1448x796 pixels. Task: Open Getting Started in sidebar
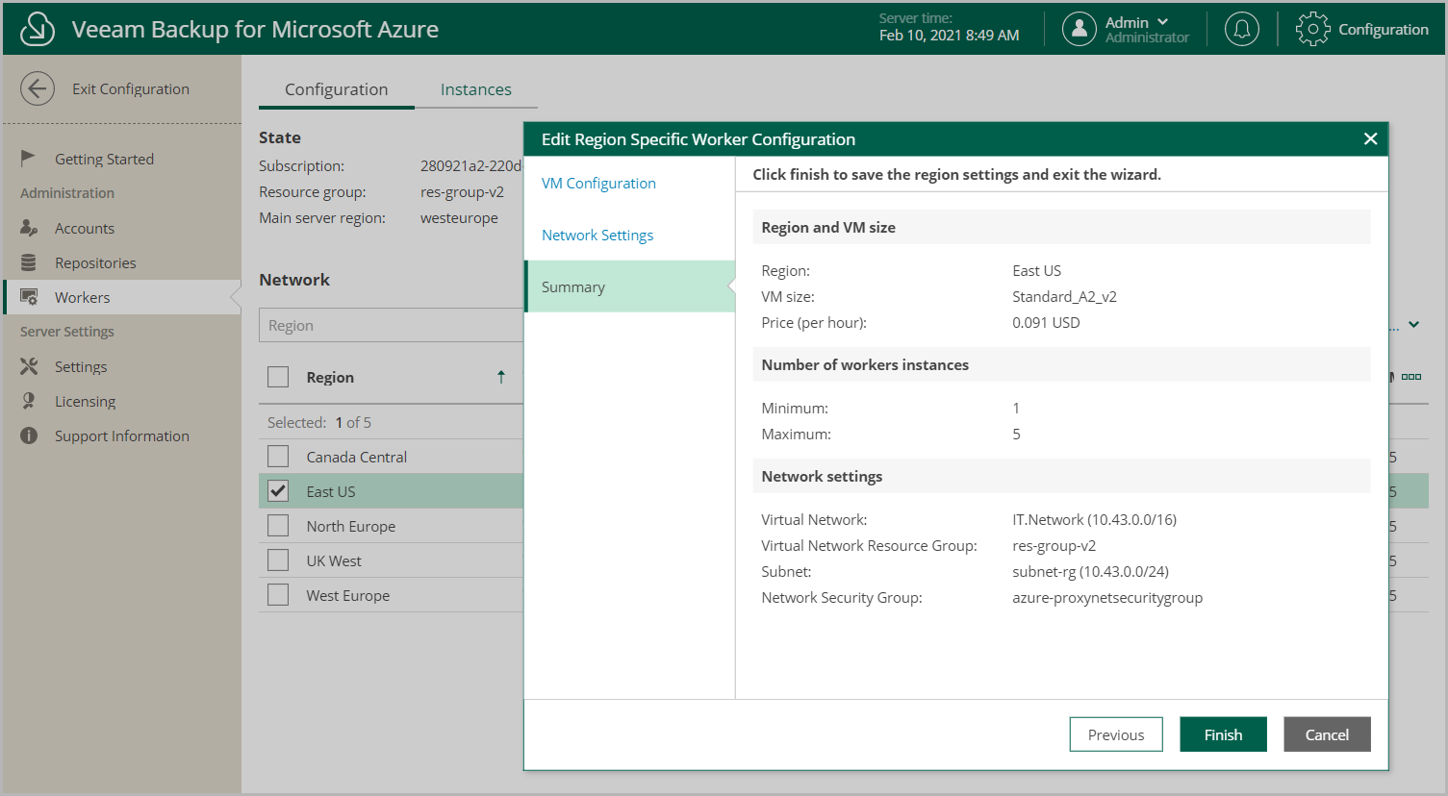(x=104, y=159)
